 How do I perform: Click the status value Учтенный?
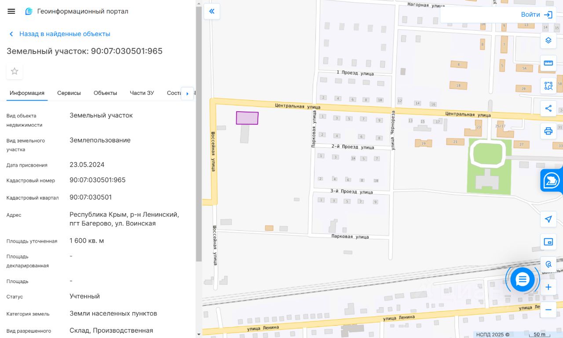pos(85,296)
